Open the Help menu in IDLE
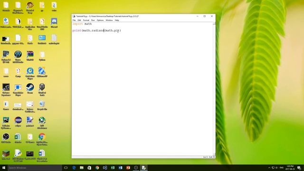 tap(117, 20)
